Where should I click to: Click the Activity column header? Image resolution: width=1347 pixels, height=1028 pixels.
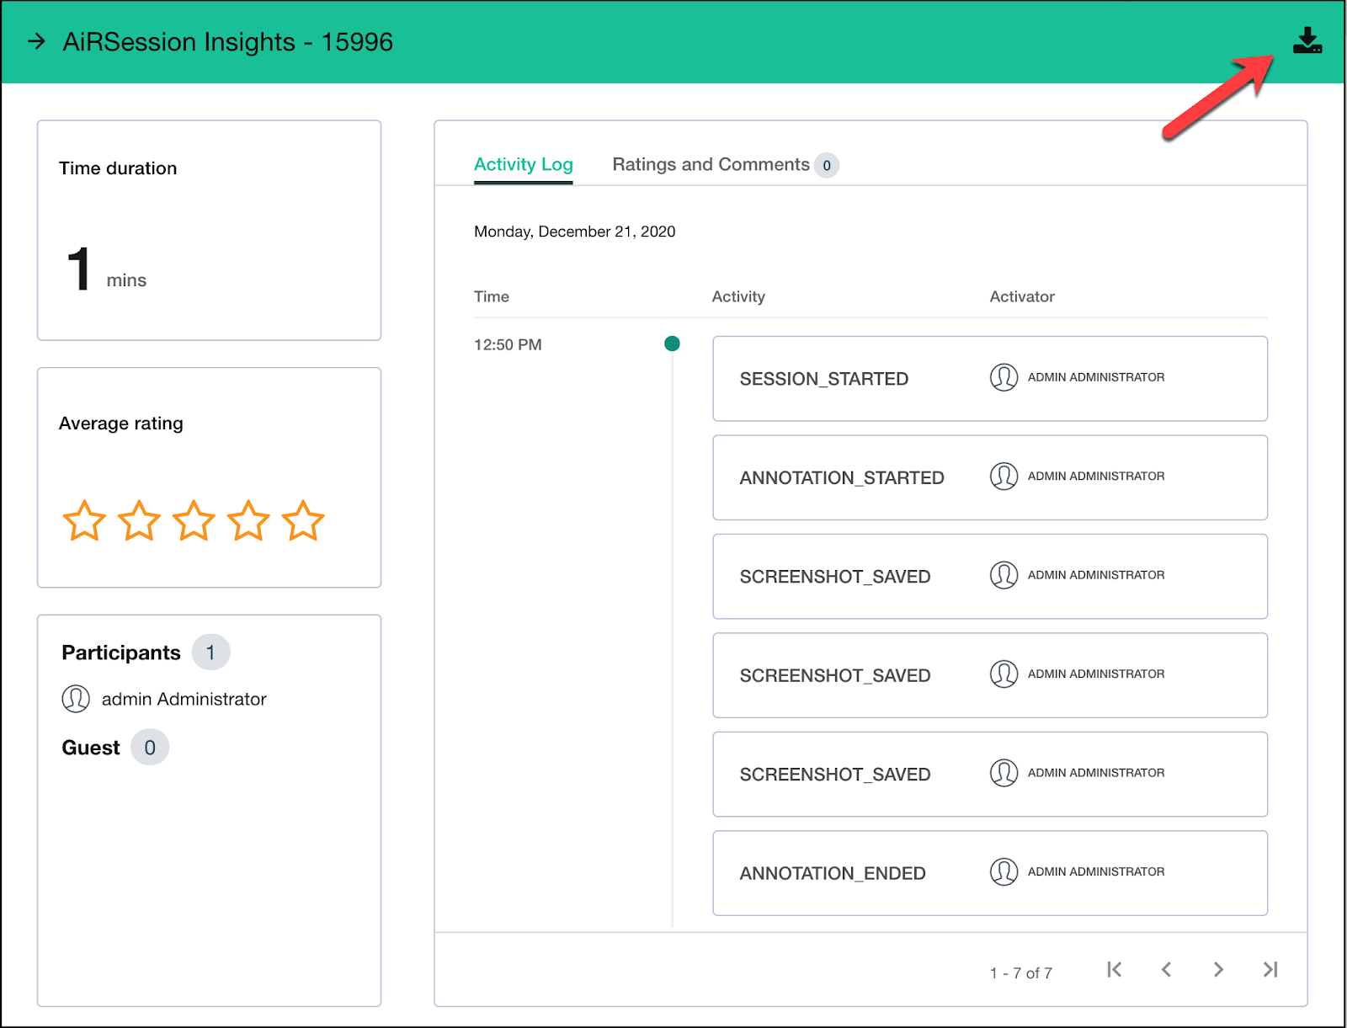pyautogui.click(x=738, y=296)
